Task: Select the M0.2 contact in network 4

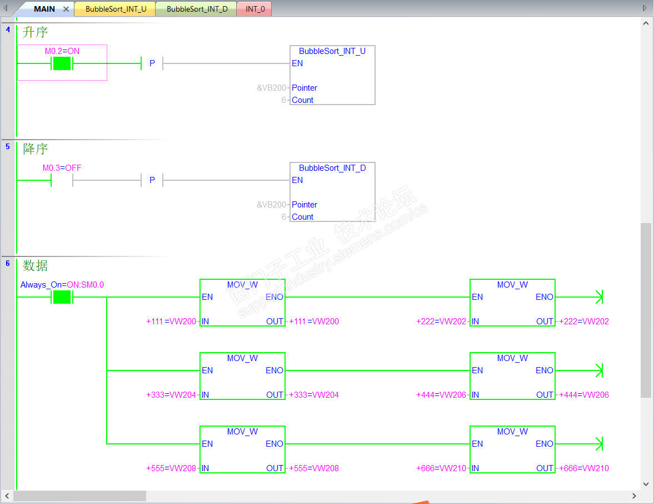Action: coord(62,63)
